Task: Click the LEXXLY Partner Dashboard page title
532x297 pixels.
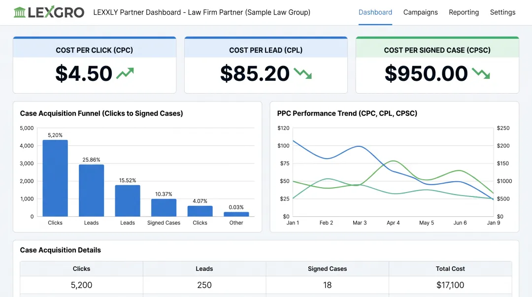Action: pyautogui.click(x=202, y=12)
